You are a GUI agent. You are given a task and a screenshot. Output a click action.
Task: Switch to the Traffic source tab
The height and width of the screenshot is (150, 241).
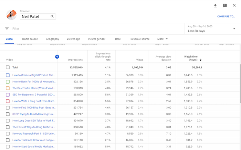click(x=30, y=39)
